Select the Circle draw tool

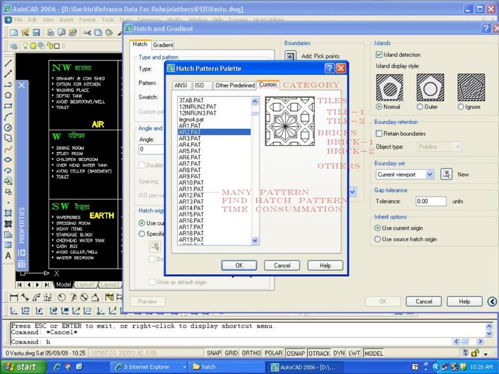[8, 127]
